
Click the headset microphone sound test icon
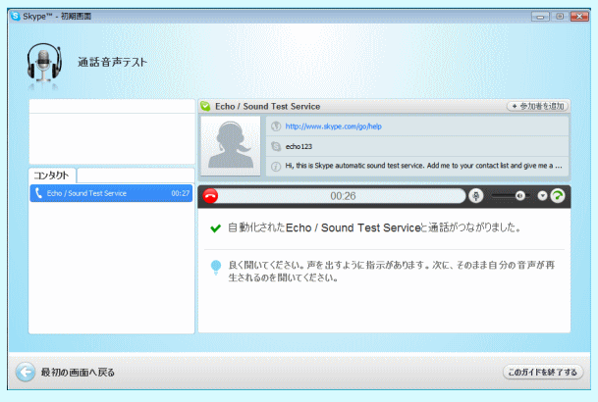tap(43, 63)
